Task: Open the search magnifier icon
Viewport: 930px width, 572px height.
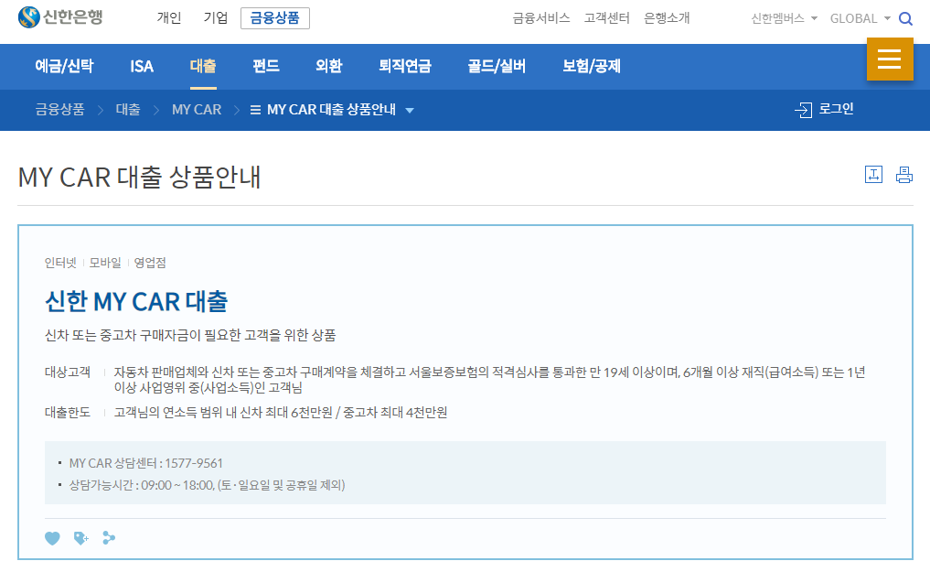Action: (905, 18)
